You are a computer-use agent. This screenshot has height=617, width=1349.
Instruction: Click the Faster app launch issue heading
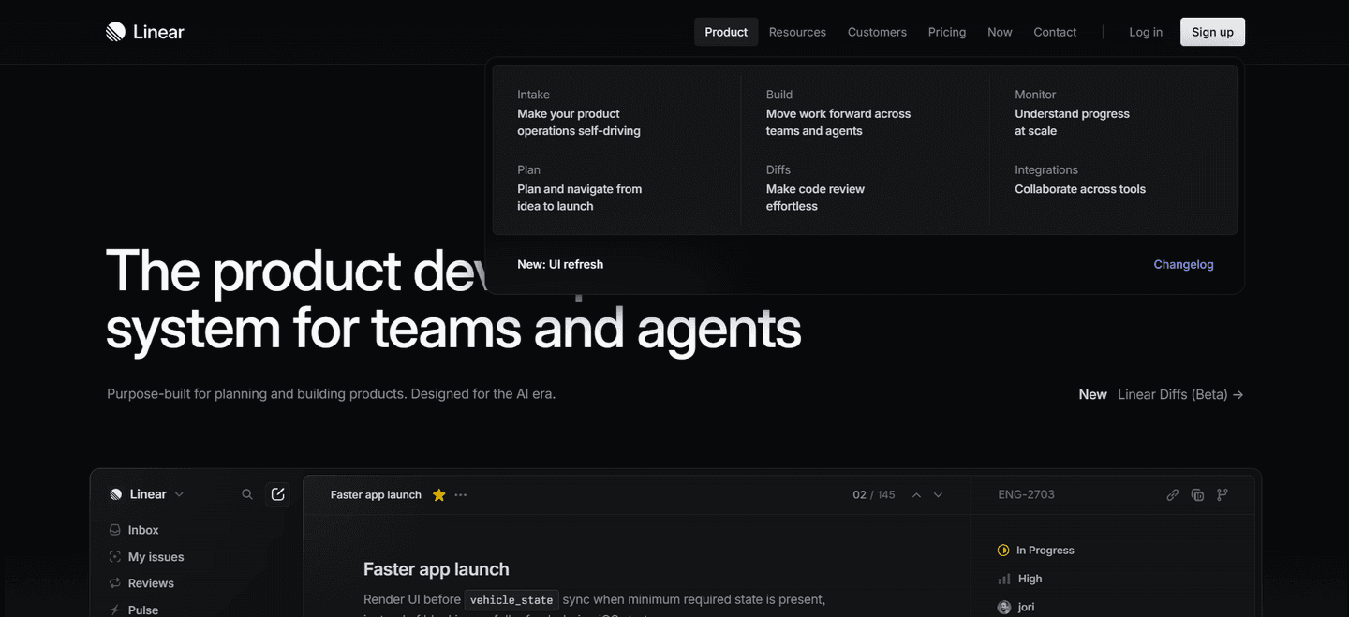[437, 569]
